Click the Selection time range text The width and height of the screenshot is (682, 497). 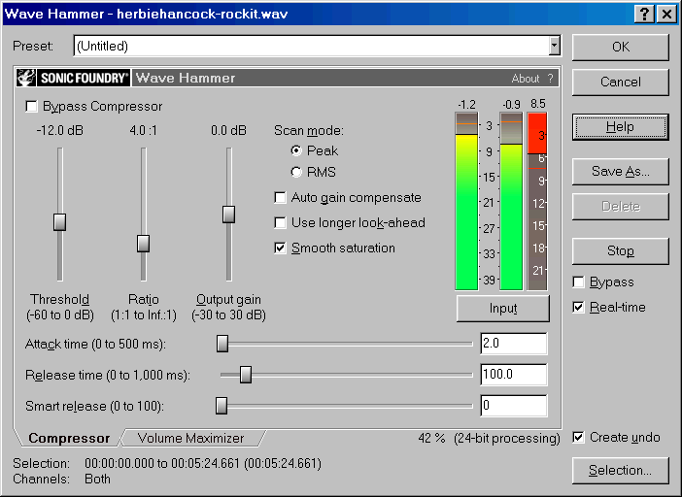click(203, 464)
